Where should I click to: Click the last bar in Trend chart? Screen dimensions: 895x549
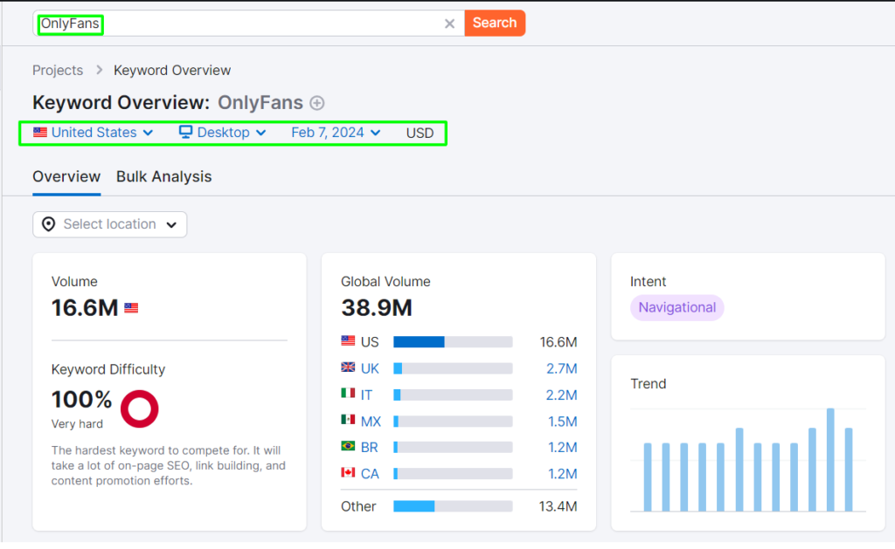click(x=849, y=470)
